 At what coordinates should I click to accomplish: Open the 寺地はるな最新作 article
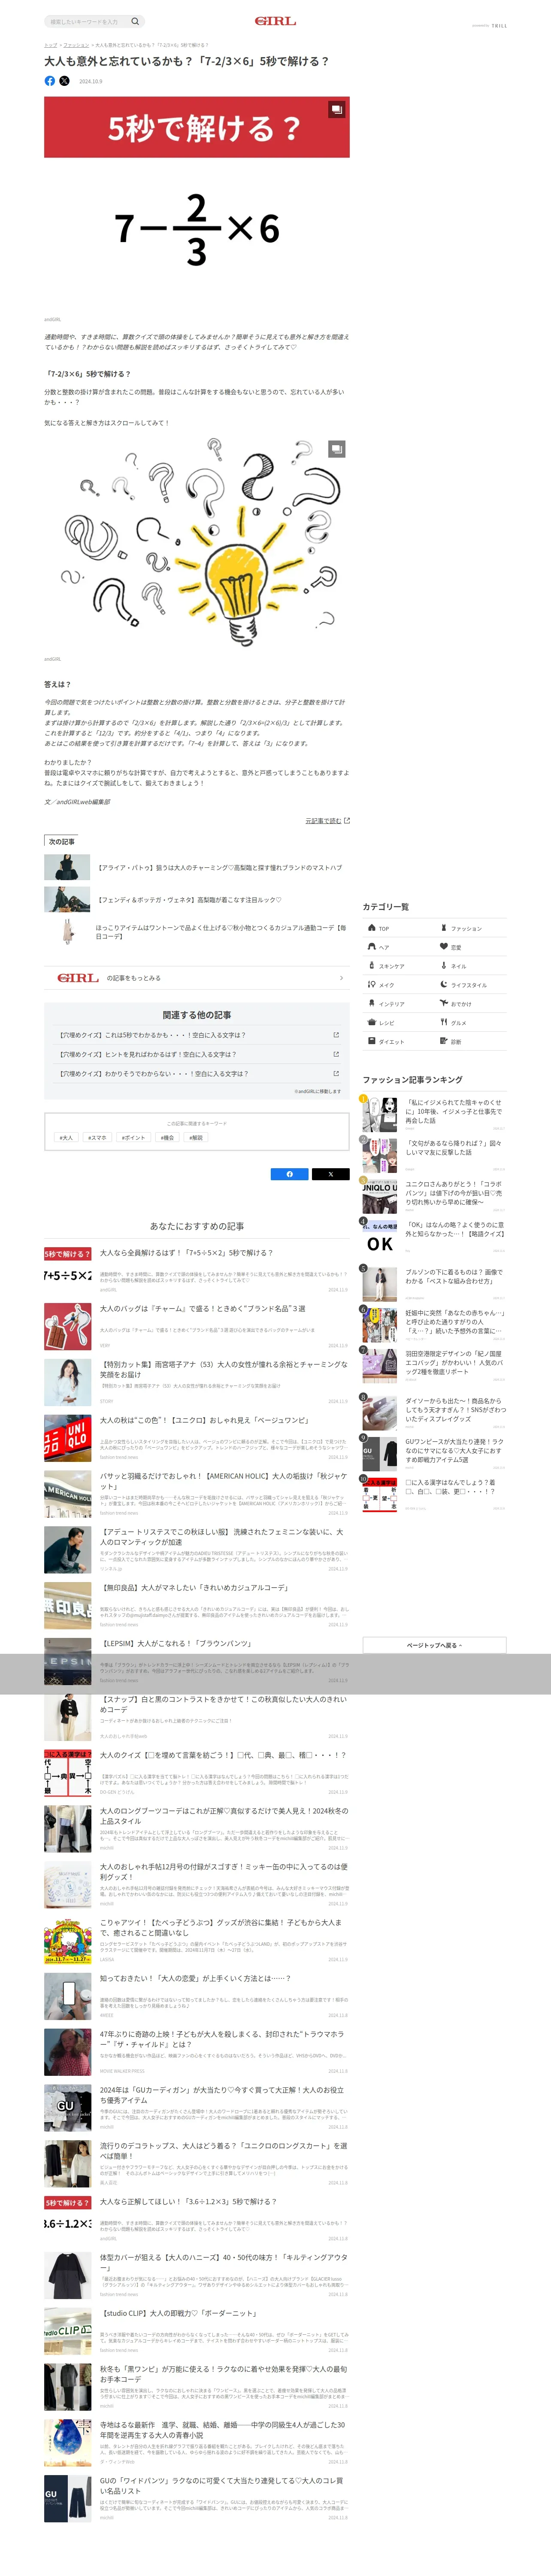click(x=197, y=2443)
